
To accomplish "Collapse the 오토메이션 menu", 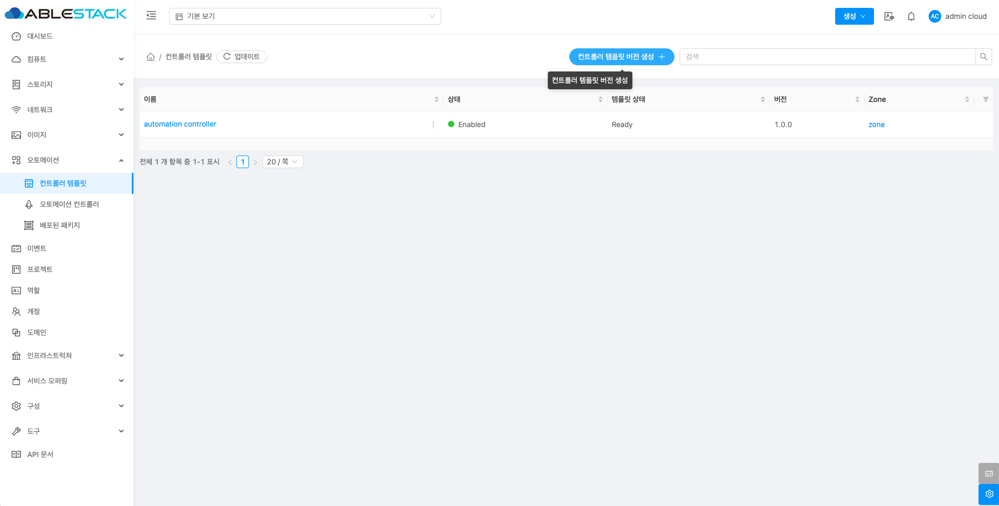I will (66, 160).
